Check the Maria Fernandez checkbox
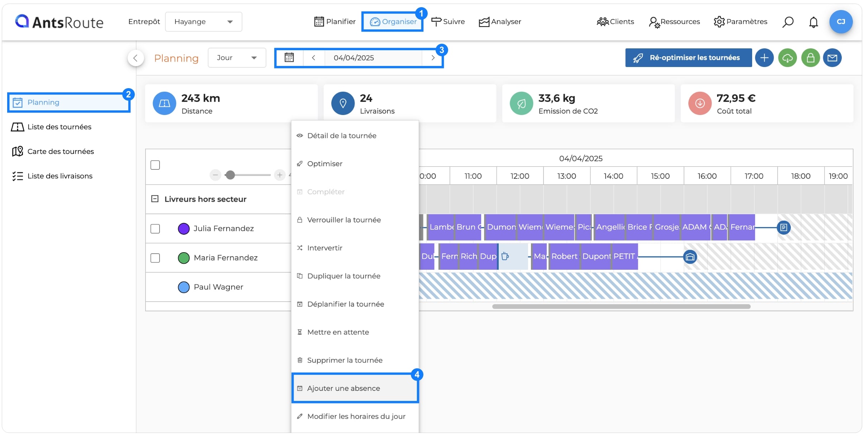The height and width of the screenshot is (436, 864). pyautogui.click(x=155, y=258)
